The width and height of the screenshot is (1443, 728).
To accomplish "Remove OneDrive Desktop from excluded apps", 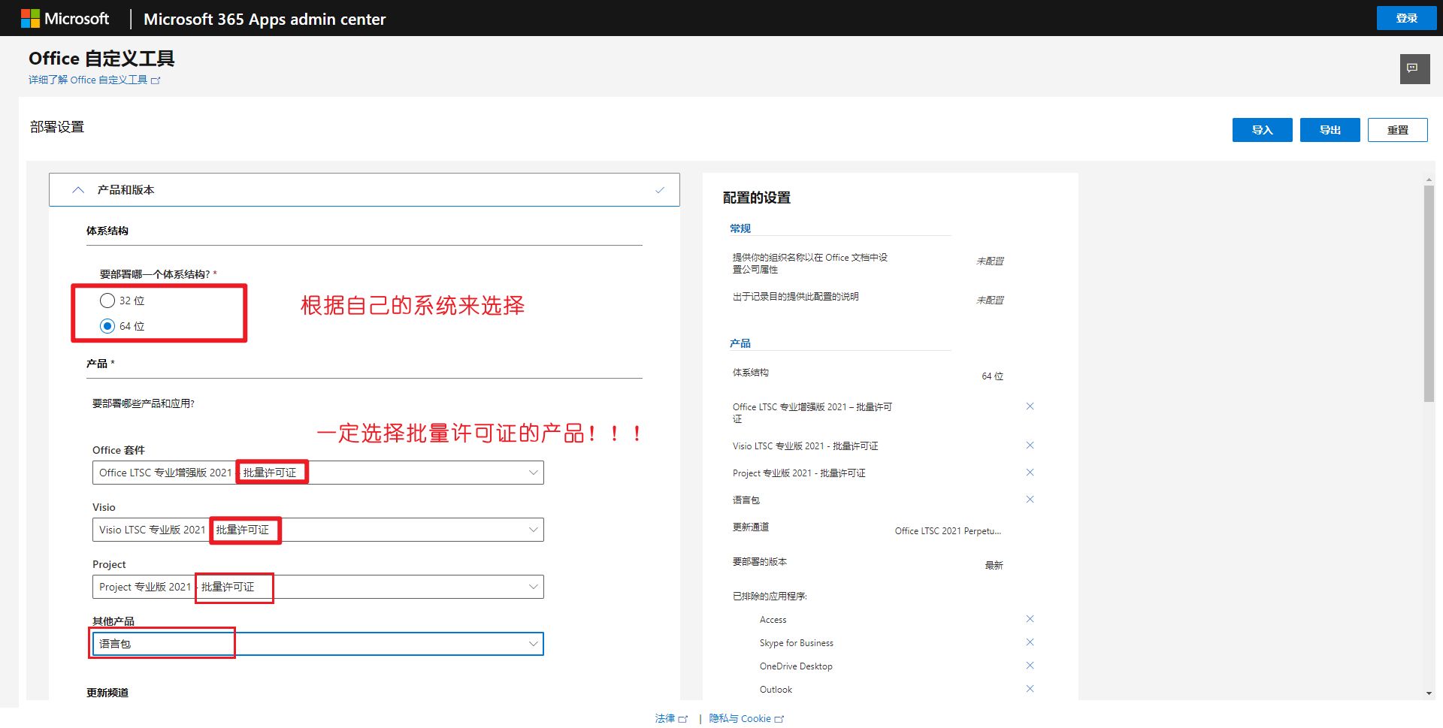I will pyautogui.click(x=1030, y=666).
